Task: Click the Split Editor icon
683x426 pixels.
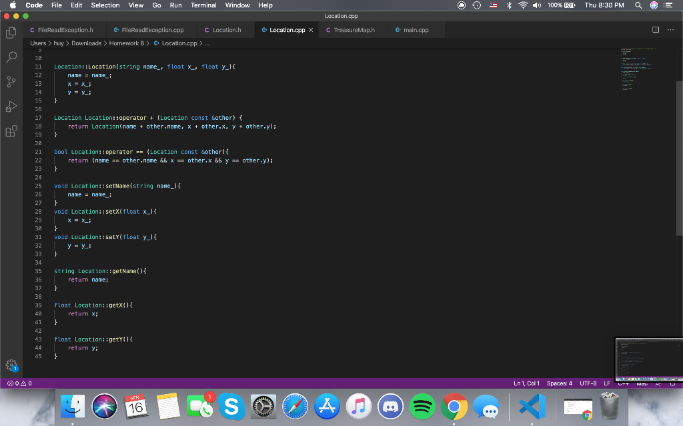Action: [x=655, y=30]
